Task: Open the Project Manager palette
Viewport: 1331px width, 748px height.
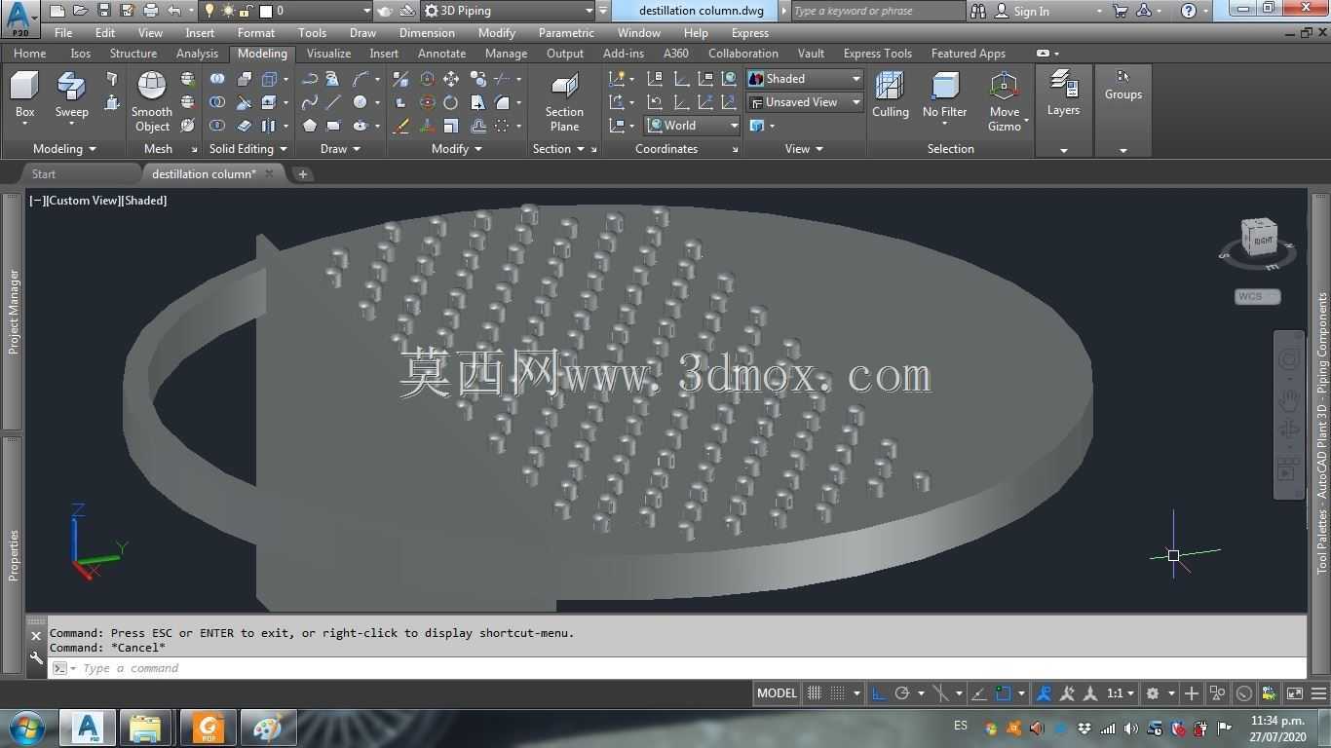Action: (13, 312)
